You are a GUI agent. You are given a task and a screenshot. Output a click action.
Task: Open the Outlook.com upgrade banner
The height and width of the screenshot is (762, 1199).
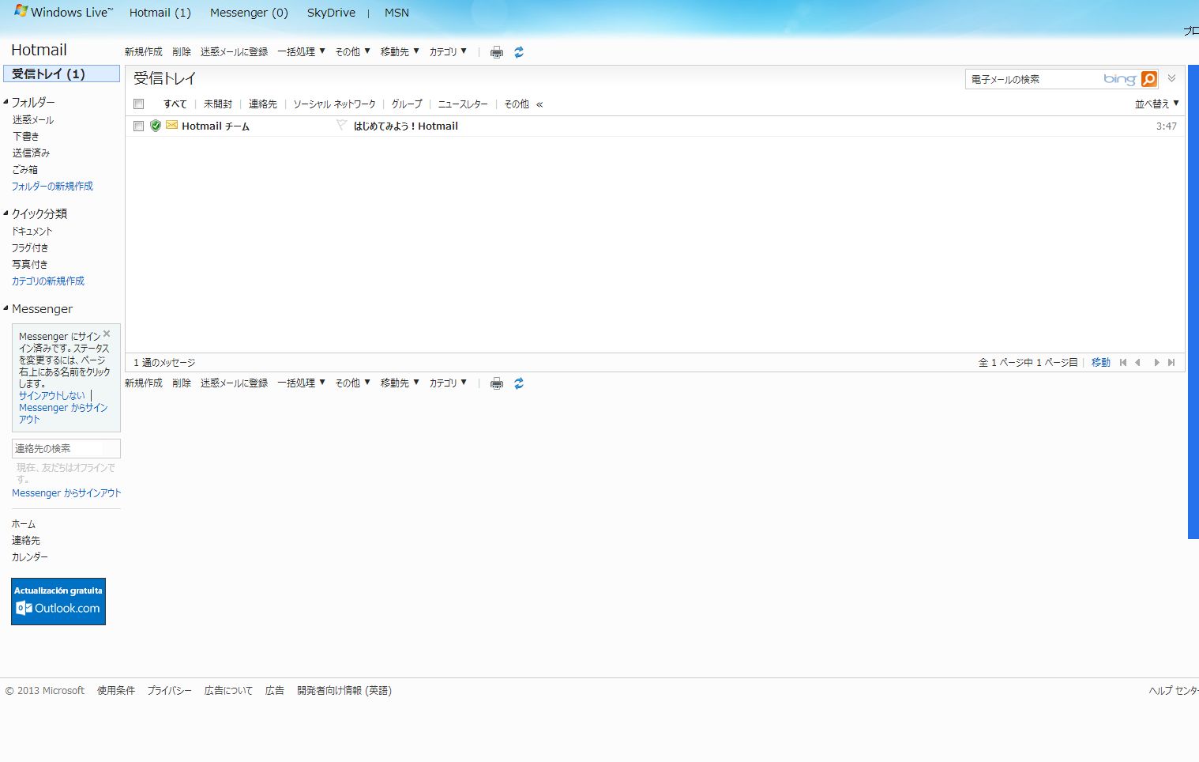coord(58,602)
